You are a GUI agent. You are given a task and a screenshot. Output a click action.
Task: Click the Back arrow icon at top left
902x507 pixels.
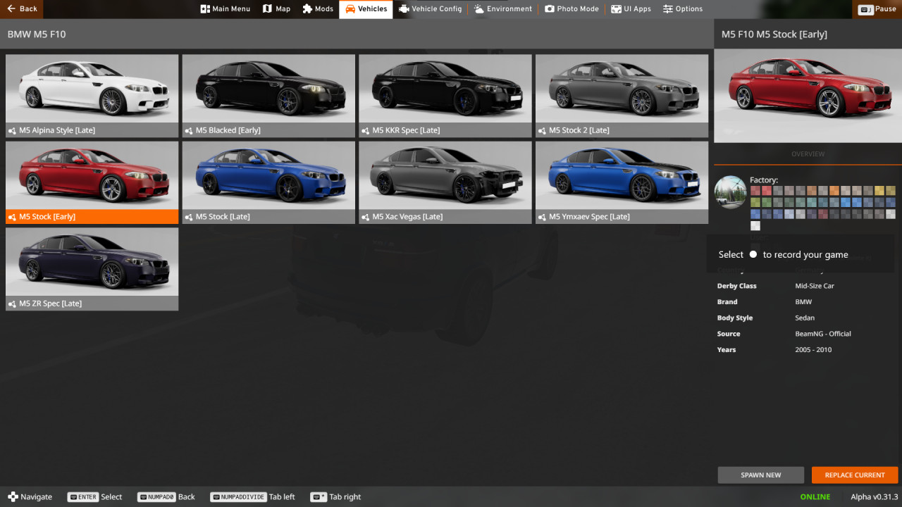pyautogui.click(x=11, y=8)
